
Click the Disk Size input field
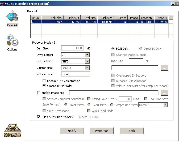tap(72, 48)
